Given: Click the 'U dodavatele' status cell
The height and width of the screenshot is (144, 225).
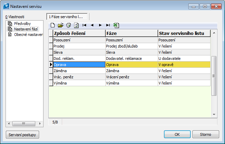Looking at the screenshot, I should pyautogui.click(x=184, y=58).
